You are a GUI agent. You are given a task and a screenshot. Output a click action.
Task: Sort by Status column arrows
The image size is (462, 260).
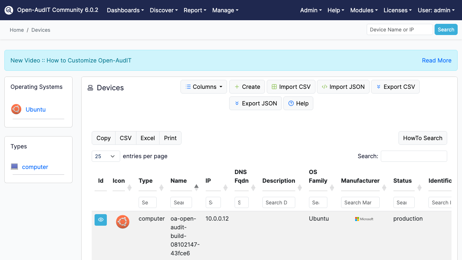click(419, 188)
